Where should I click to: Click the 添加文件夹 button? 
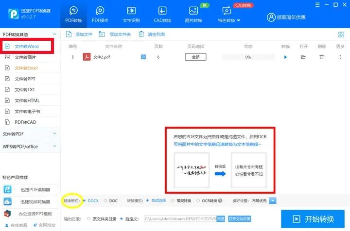point(115,34)
